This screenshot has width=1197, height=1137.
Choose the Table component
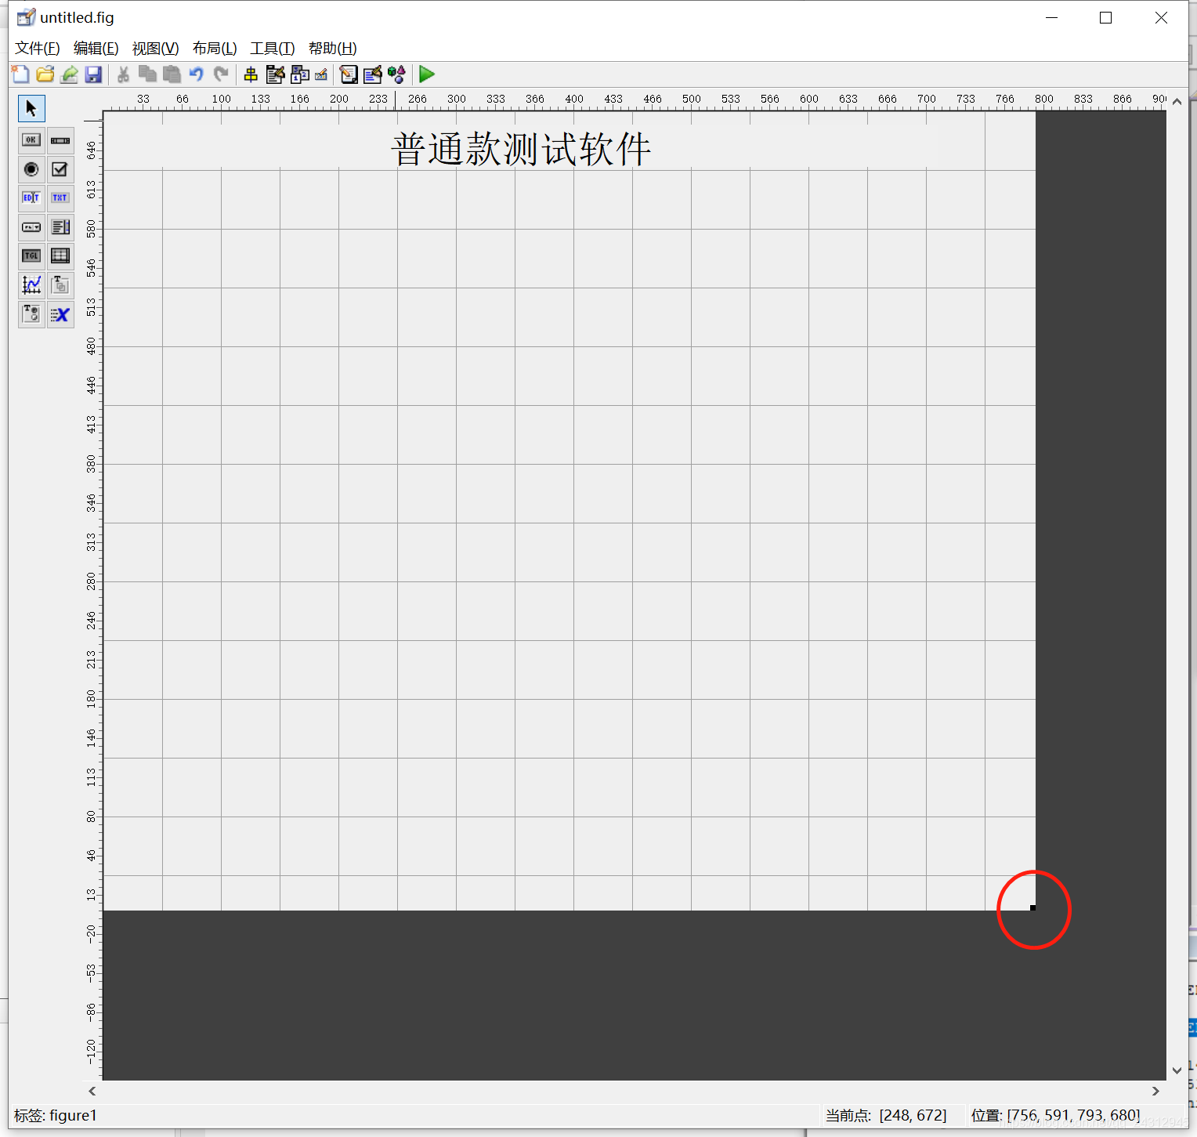pos(60,256)
